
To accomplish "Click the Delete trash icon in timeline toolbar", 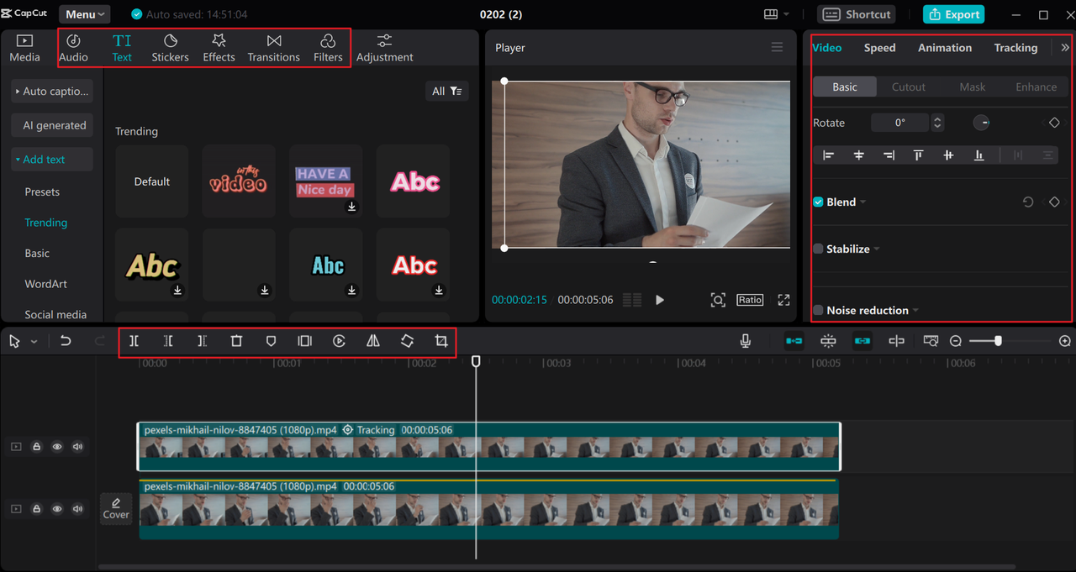I will pyautogui.click(x=236, y=341).
